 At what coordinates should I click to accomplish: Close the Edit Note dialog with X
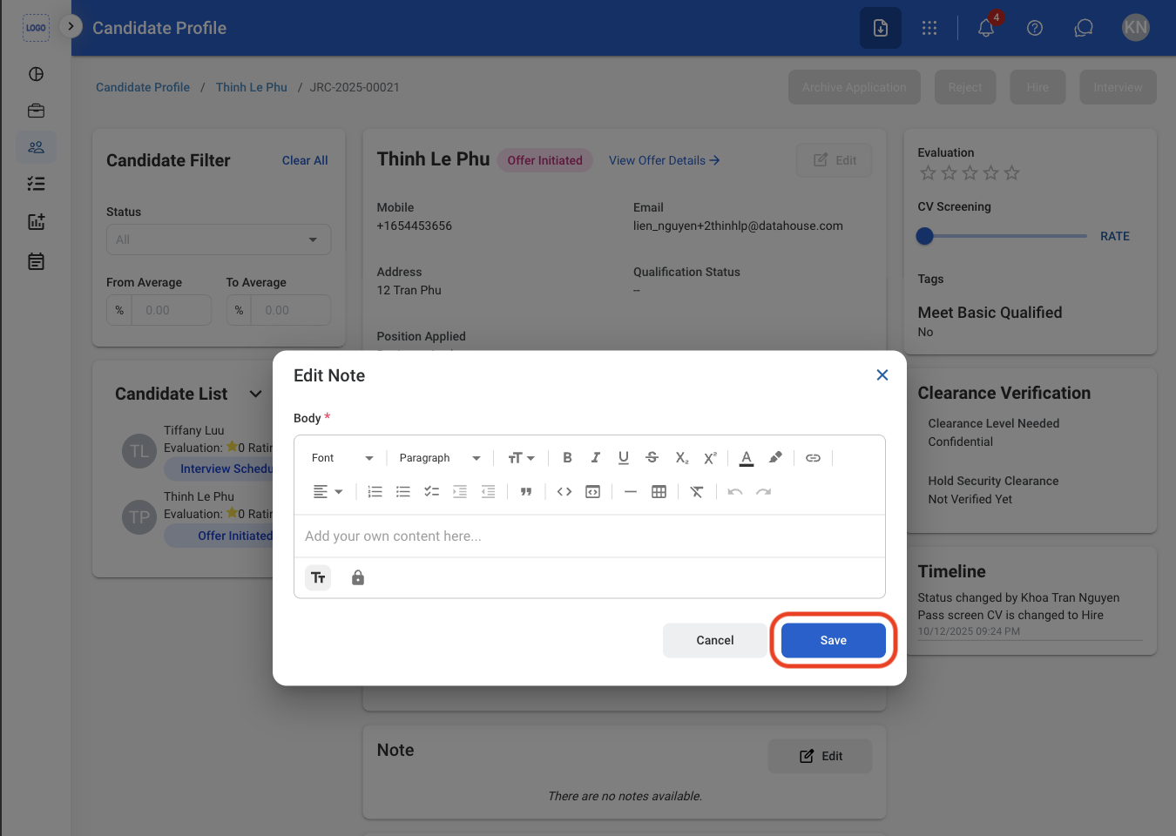point(882,374)
